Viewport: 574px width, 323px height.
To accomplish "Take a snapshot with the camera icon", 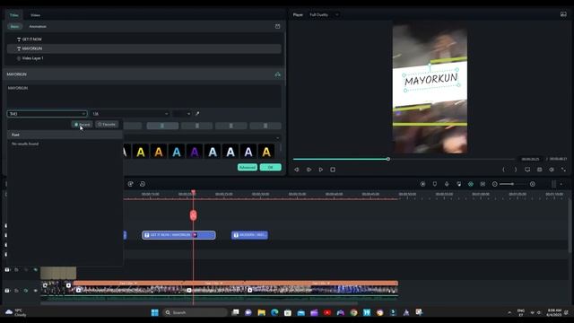I will point(540,170).
